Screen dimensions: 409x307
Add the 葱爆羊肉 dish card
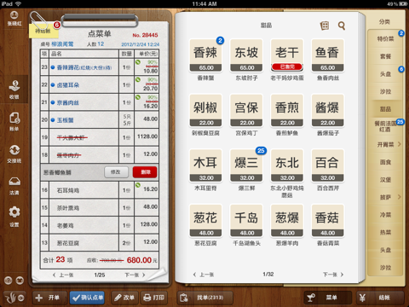tap(287, 221)
